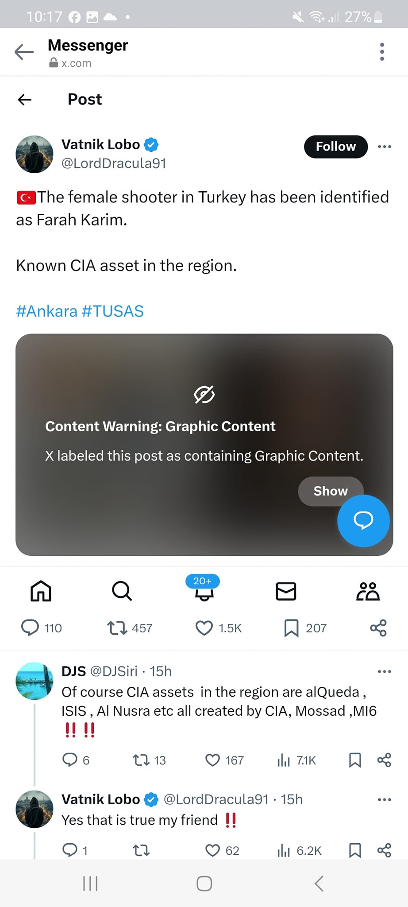Return to the Post list via back arrow
Screen dimensions: 408x907
(24, 99)
